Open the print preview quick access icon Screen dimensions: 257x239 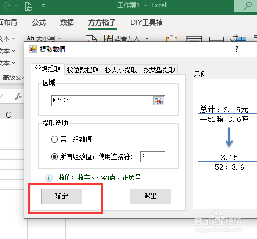(x=29, y=6)
